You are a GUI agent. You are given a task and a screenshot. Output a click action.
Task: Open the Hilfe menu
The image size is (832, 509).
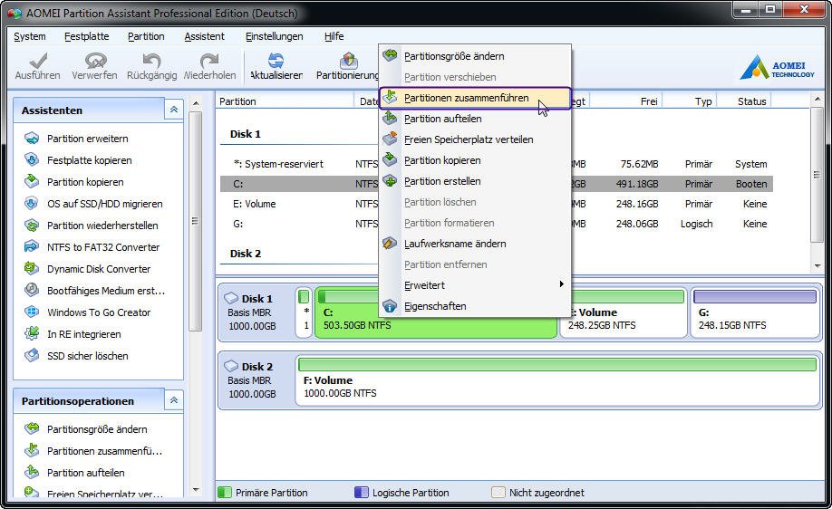point(334,36)
